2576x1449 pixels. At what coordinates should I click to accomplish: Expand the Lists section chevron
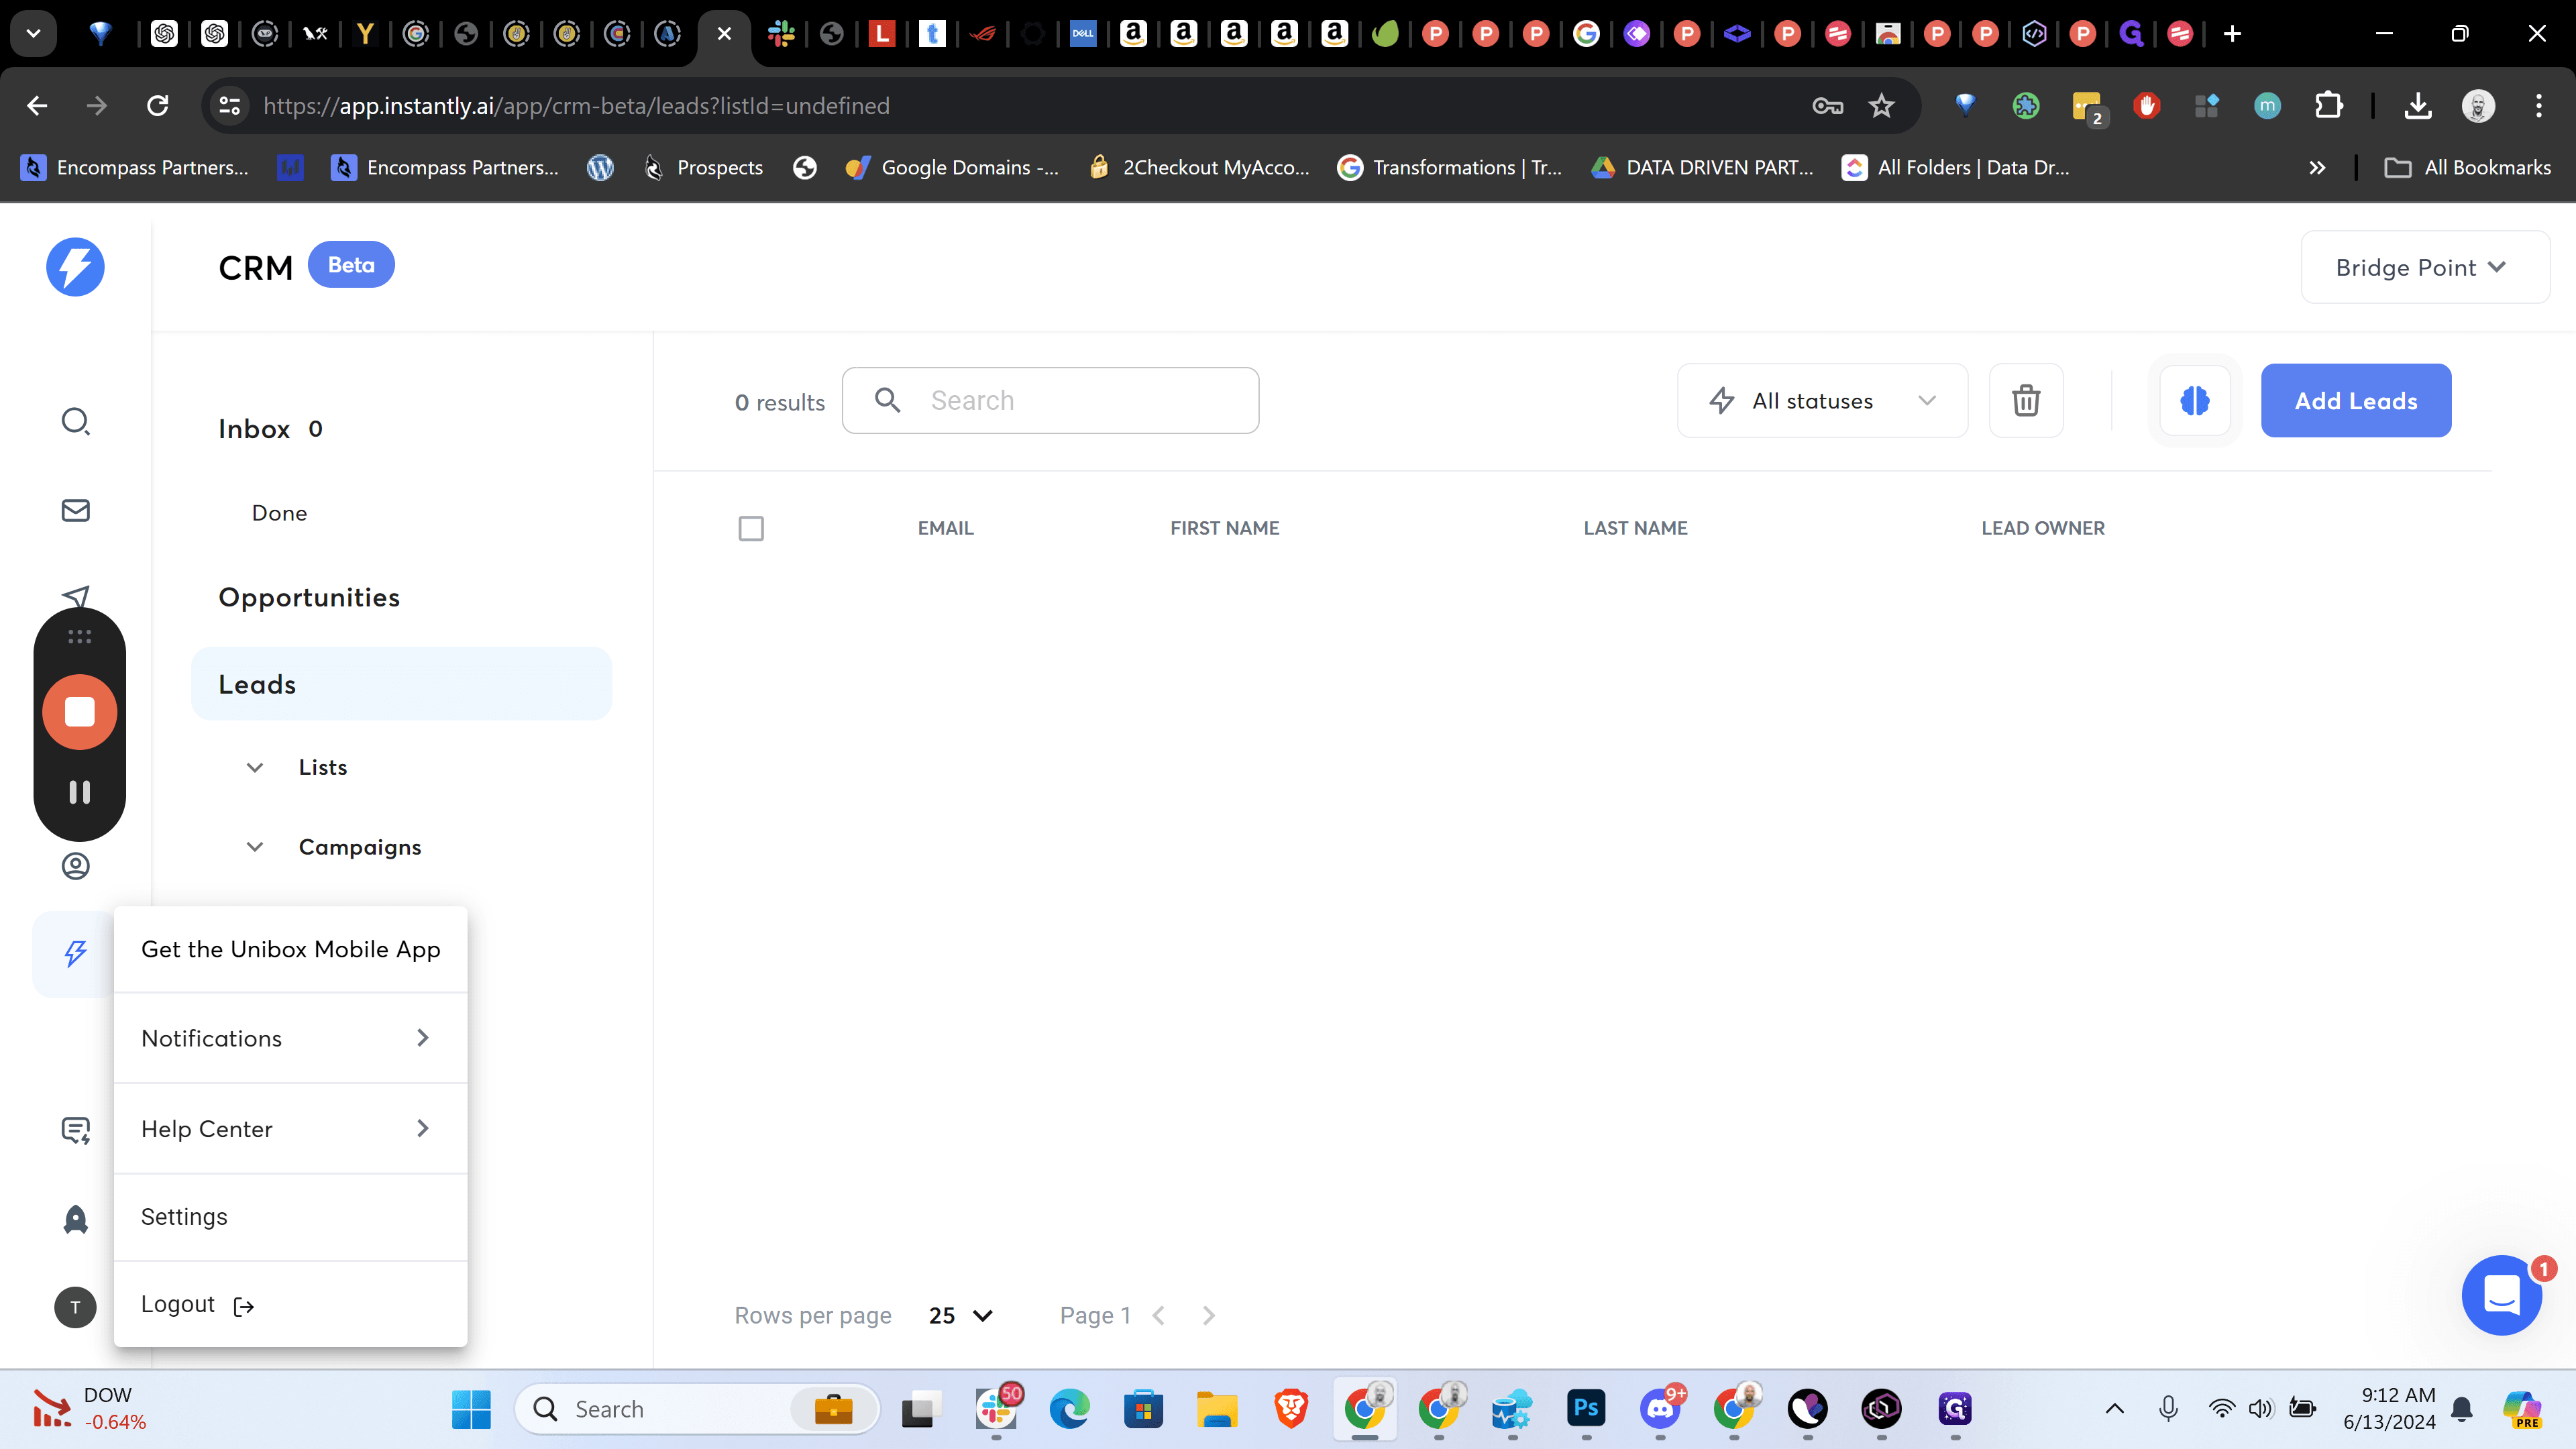click(255, 767)
